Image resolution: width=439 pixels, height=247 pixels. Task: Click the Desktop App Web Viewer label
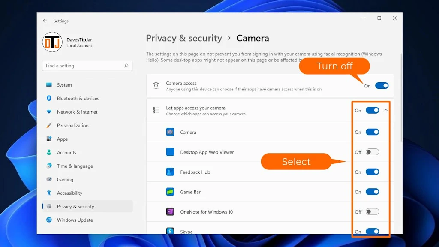tap(207, 152)
